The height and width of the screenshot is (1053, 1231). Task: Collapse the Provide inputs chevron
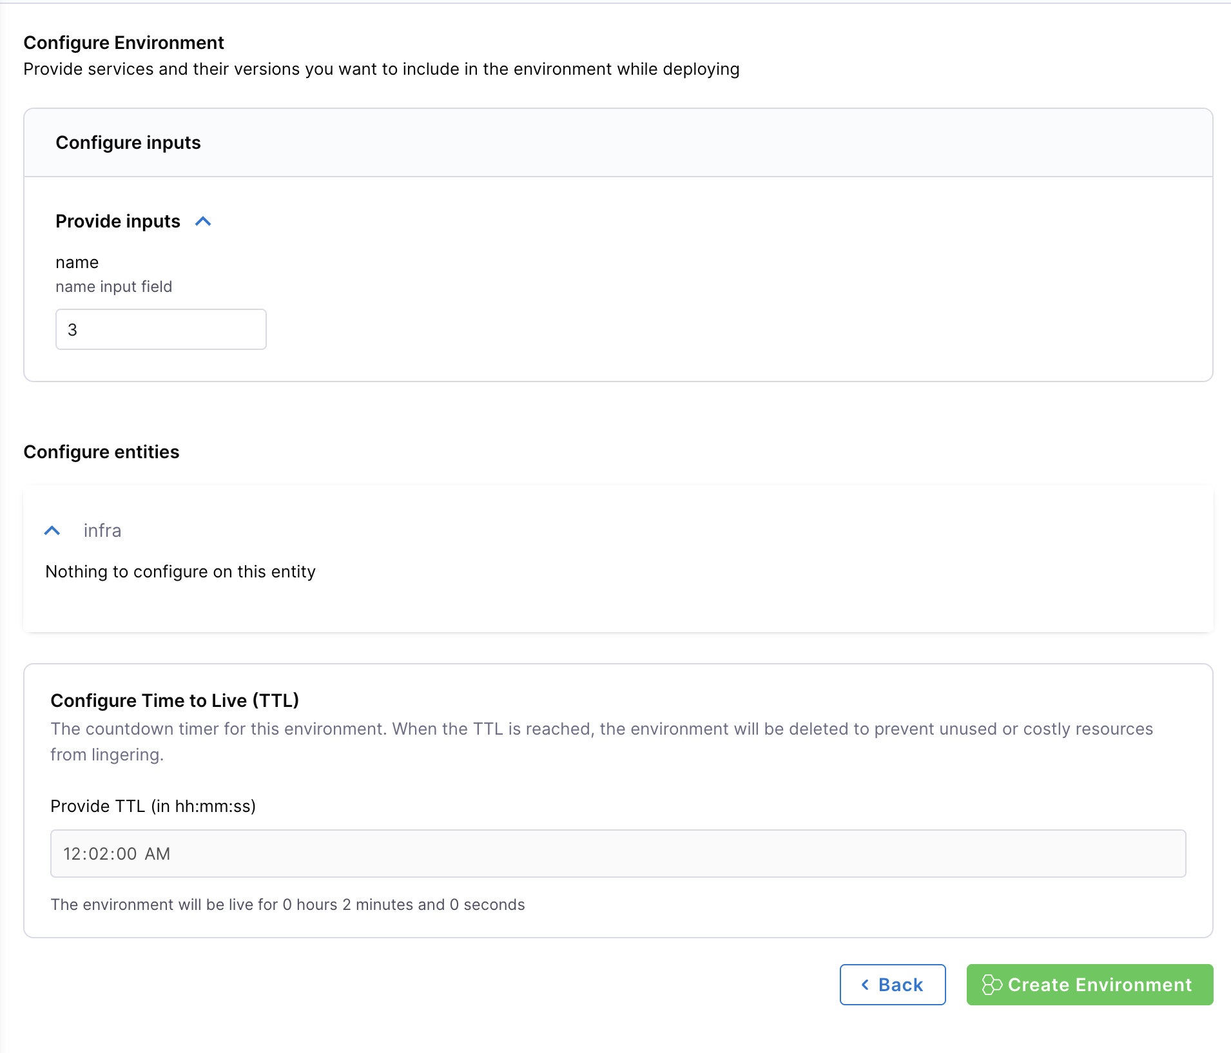(x=203, y=222)
